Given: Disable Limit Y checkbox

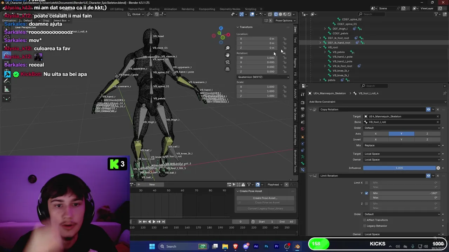Looking at the screenshot, I should [x=367, y=193].
